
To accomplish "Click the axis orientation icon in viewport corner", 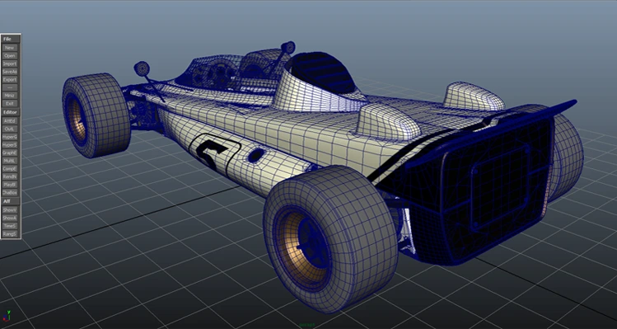I will [x=7, y=317].
